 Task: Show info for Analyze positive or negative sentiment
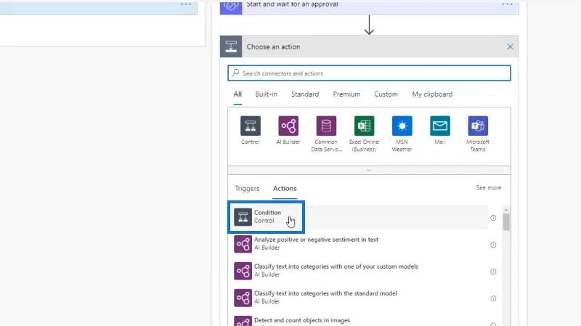pos(493,245)
